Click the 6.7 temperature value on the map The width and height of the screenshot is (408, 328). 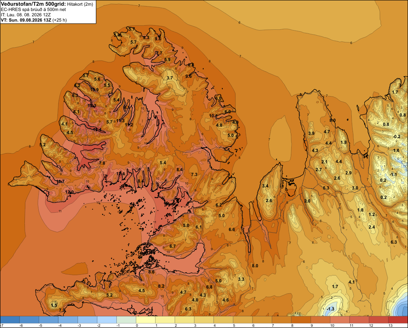[x=172, y=247]
